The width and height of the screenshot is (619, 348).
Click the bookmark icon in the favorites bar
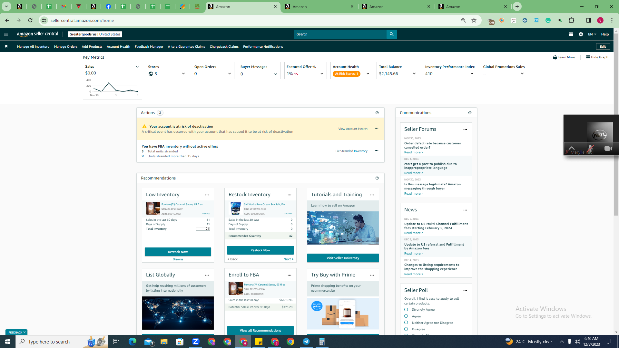click(x=6, y=46)
